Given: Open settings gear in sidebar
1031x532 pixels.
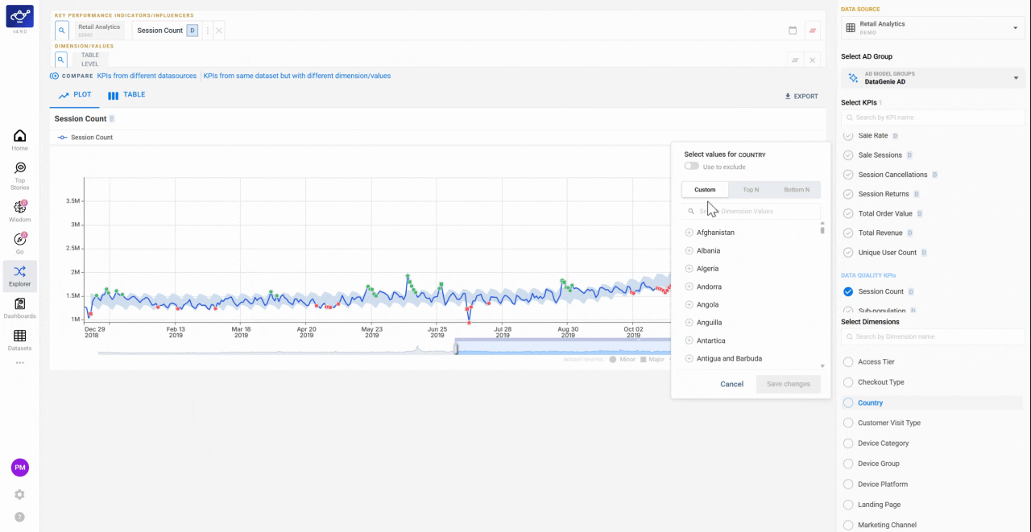Looking at the screenshot, I should coord(19,494).
